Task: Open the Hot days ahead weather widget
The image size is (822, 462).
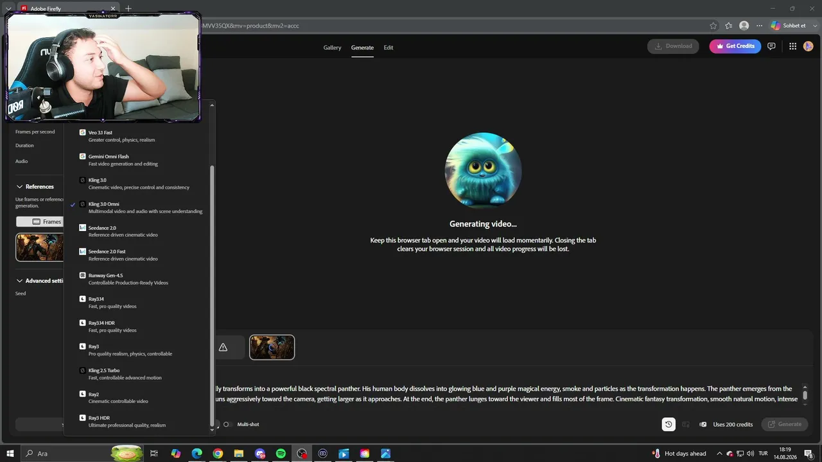Action: (678, 454)
